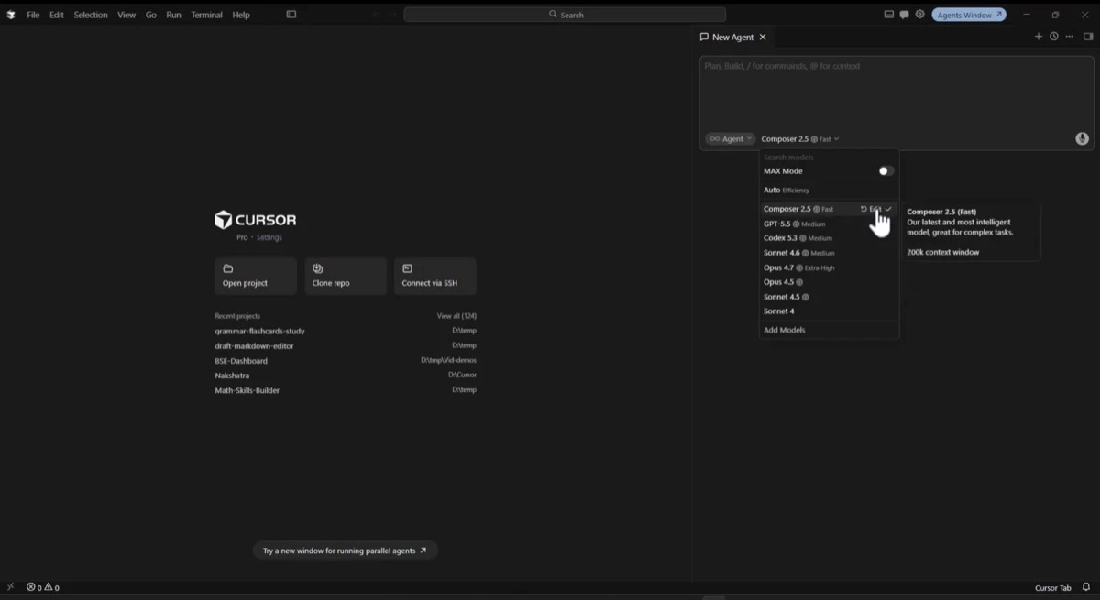Screen dimensions: 1100x600
Task: Open recent project grammar-flashcards-study
Action: click(x=346, y=331)
